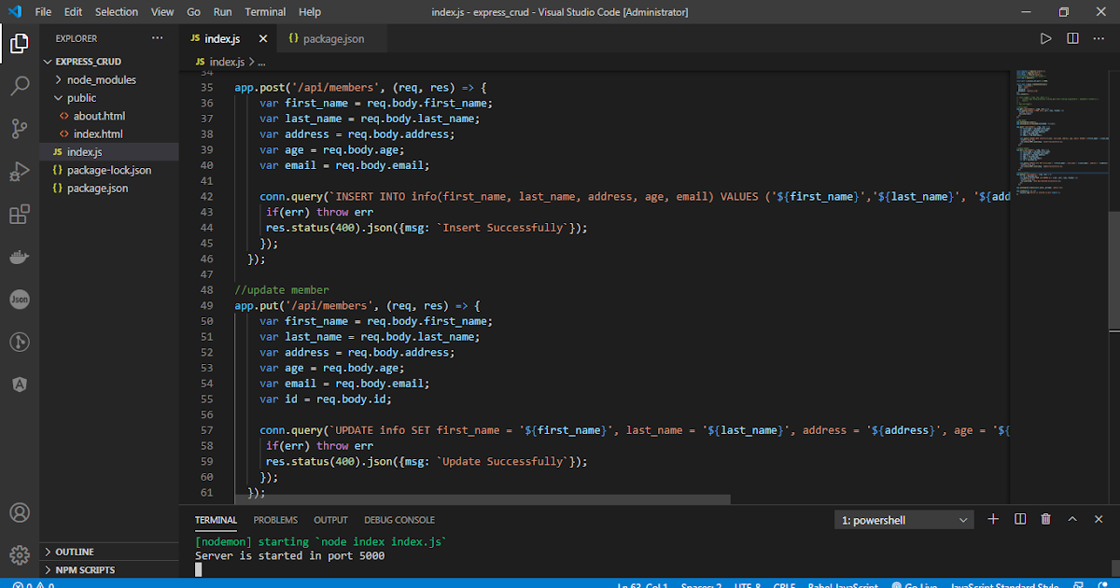Kill the active terminal with trash icon
This screenshot has width=1120, height=588.
click(1045, 519)
